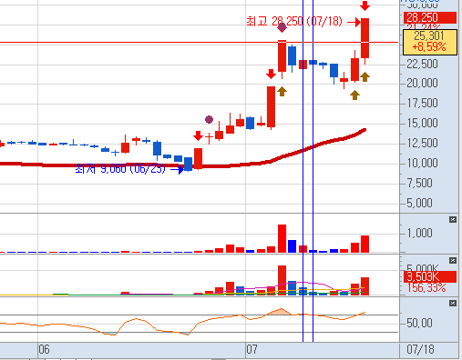This screenshot has width=462, height=360.
Task: Click the 20,000 price axis value
Action: pos(422,83)
